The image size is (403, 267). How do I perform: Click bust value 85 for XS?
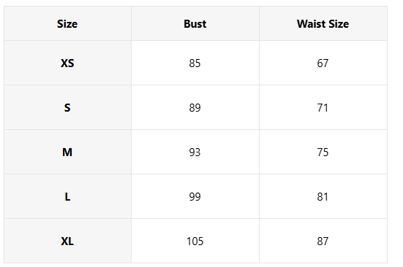point(195,63)
